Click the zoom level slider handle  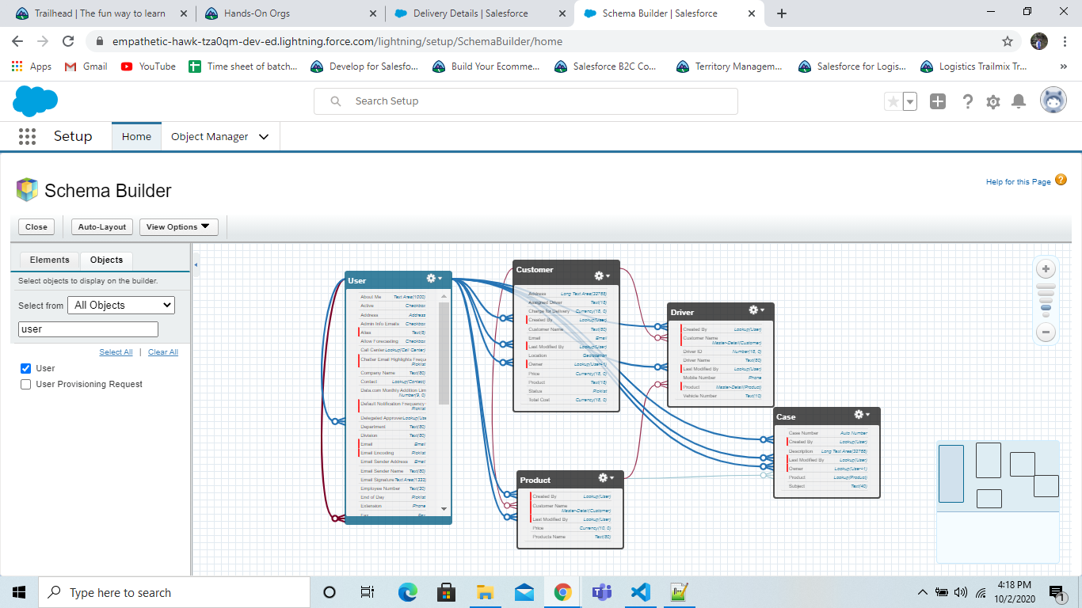coord(1046,308)
